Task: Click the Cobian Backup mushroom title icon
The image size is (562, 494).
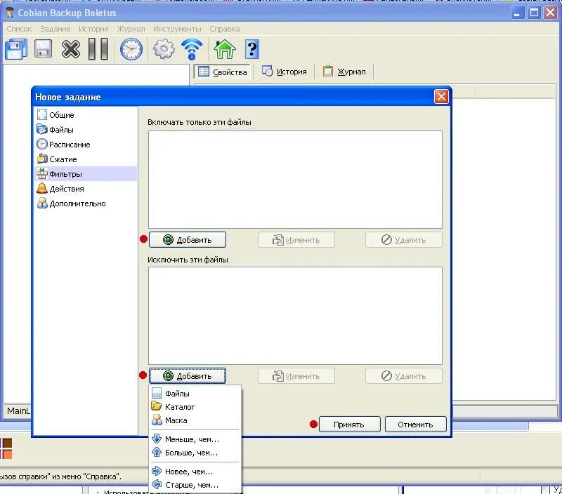Action: point(10,13)
